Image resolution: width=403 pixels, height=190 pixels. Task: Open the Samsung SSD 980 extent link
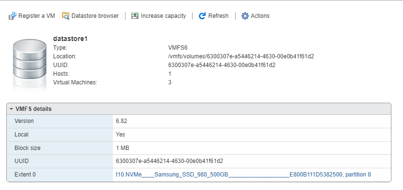pos(243,175)
